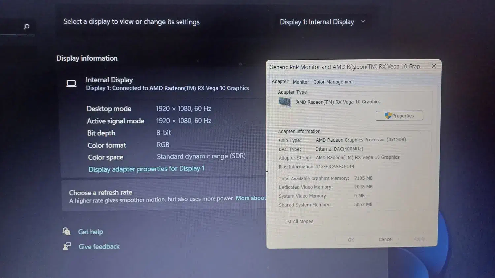Click the Choose a refresh rate heading
This screenshot has width=495, height=278.
[x=101, y=192]
